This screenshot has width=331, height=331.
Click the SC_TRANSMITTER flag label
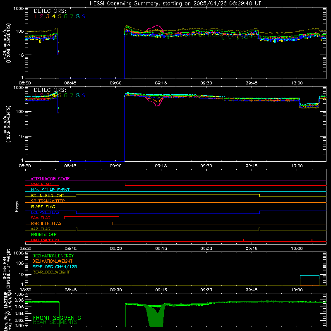coord(48,201)
